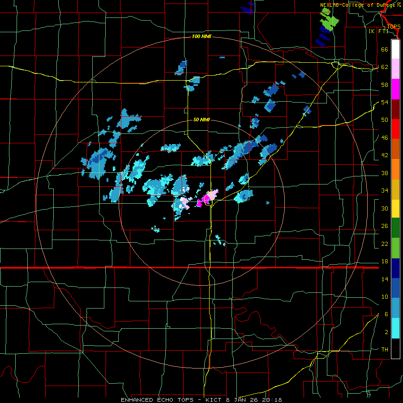Image resolution: width=403 pixels, height=403 pixels.
Task: Click the "KICT" radar site identifier
Action: 214,400
